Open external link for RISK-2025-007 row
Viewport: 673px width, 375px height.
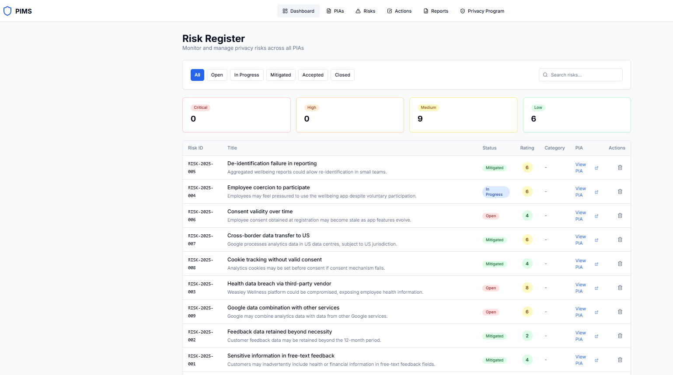(596, 240)
